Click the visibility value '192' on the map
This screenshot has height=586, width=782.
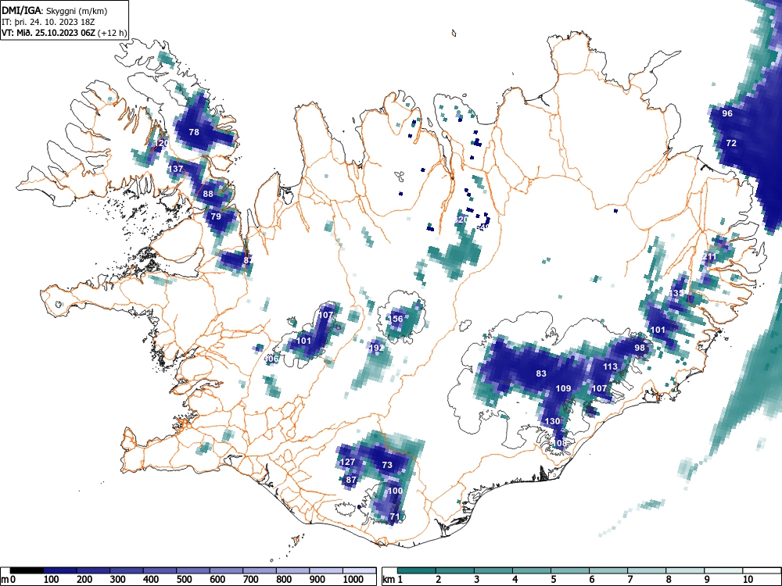coord(377,348)
